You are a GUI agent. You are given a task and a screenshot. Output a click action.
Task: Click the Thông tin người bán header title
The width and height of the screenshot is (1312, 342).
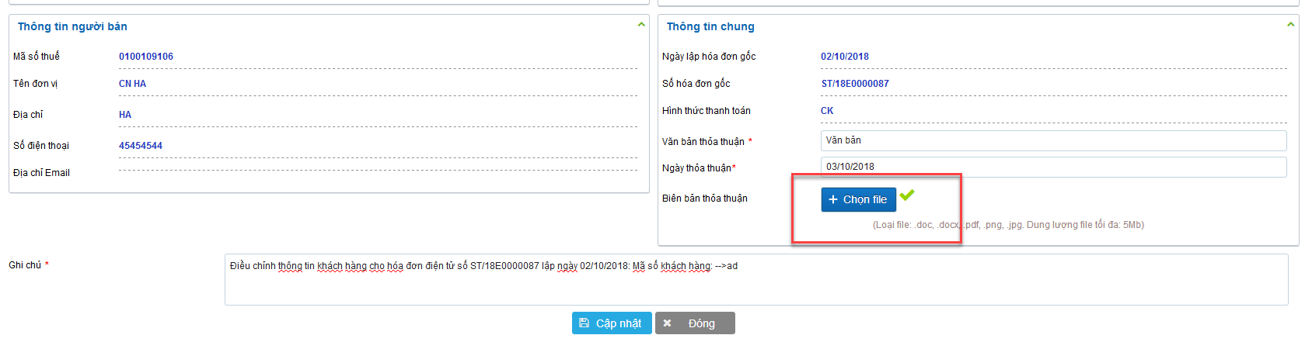tap(72, 26)
